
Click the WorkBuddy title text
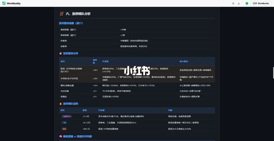coord(14,3)
